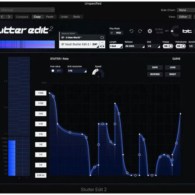Viewport: 195px width, 195px height.
Task: Toggle the MIDI Play Mode switch
Action: pos(116,33)
